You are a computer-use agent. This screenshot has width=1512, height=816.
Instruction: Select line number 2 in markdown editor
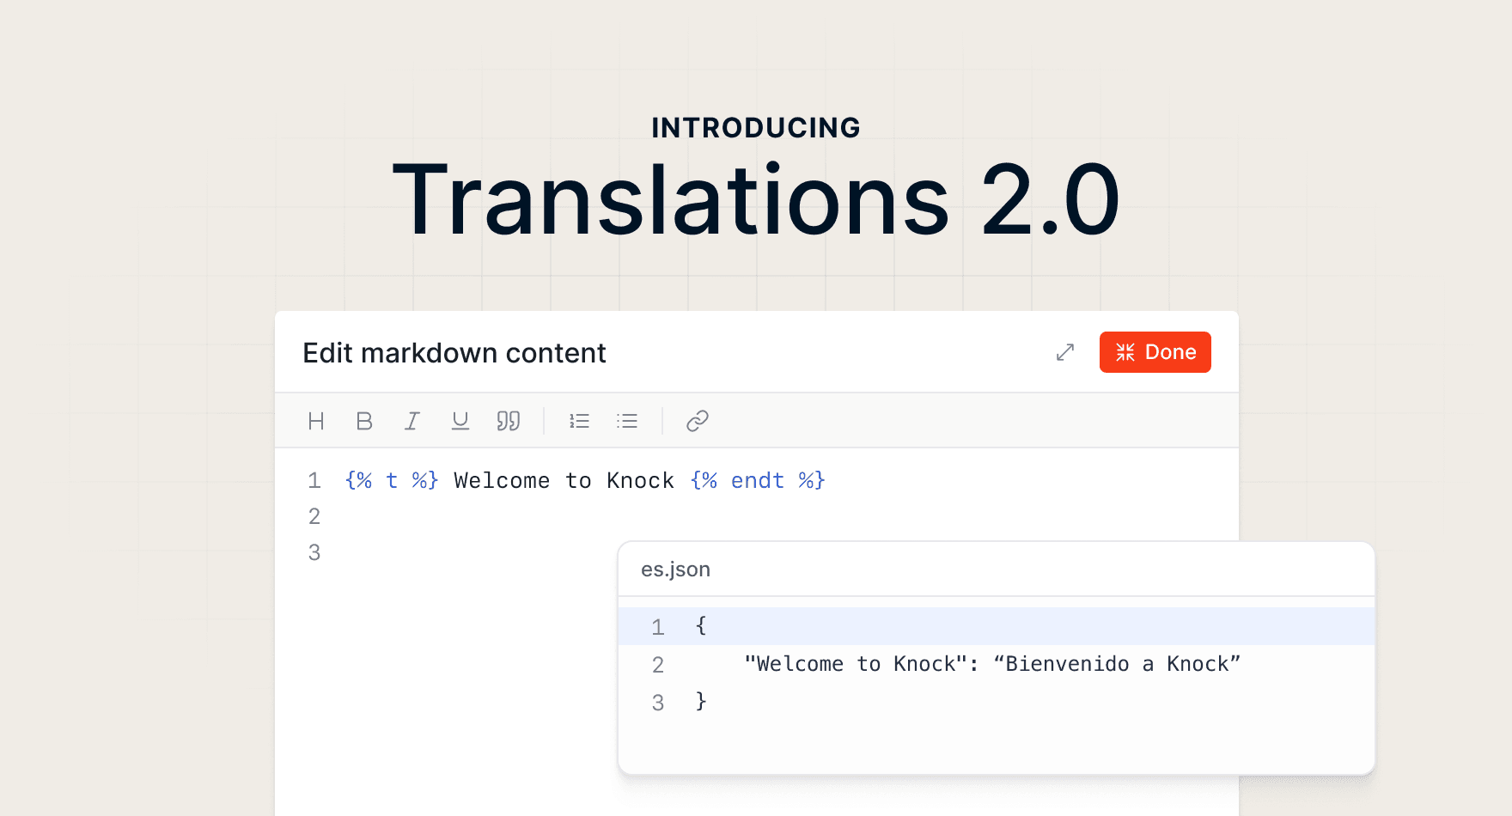point(314,516)
